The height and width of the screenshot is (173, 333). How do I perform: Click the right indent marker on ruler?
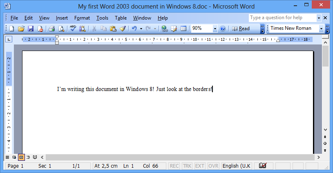pyautogui.click(x=278, y=40)
